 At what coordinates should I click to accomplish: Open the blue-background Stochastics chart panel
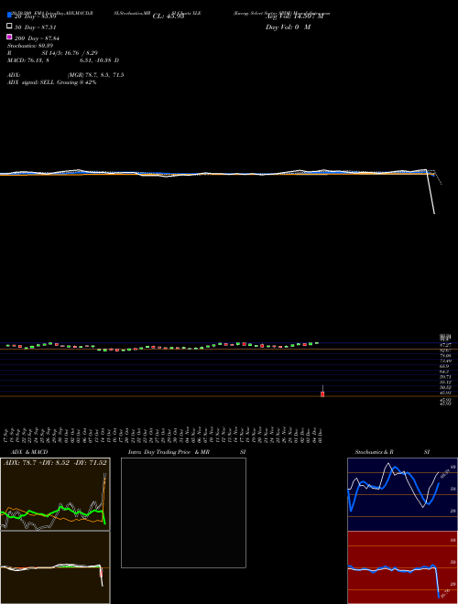(402, 494)
